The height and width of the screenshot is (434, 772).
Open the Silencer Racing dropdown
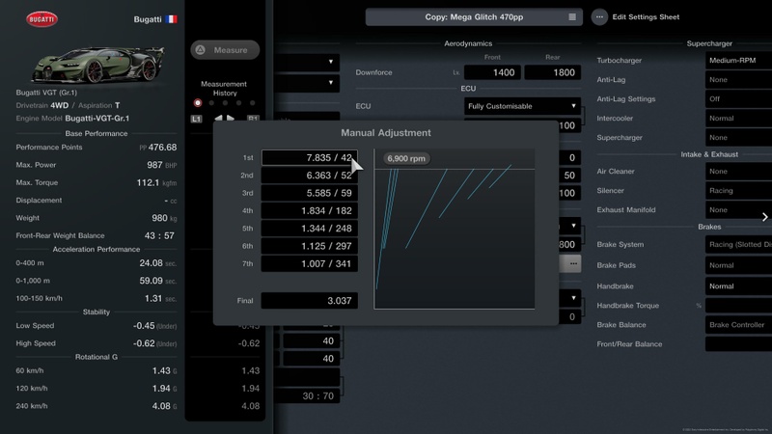[x=738, y=190]
